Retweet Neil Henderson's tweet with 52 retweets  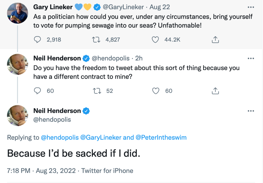96,91
